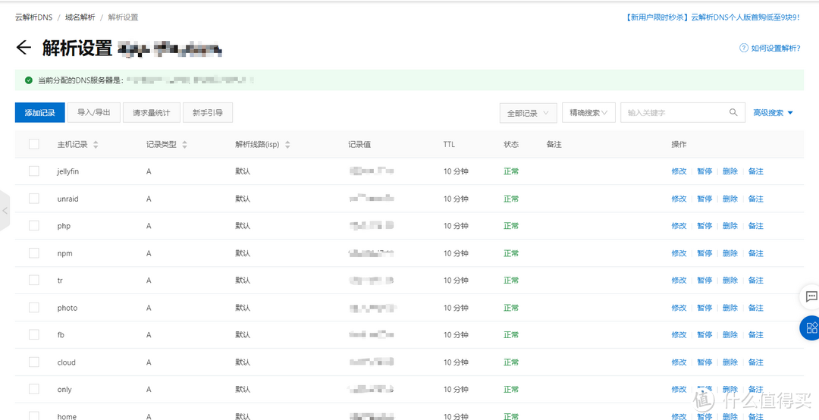
Task: Click 备注 for php record
Action: 756,226
